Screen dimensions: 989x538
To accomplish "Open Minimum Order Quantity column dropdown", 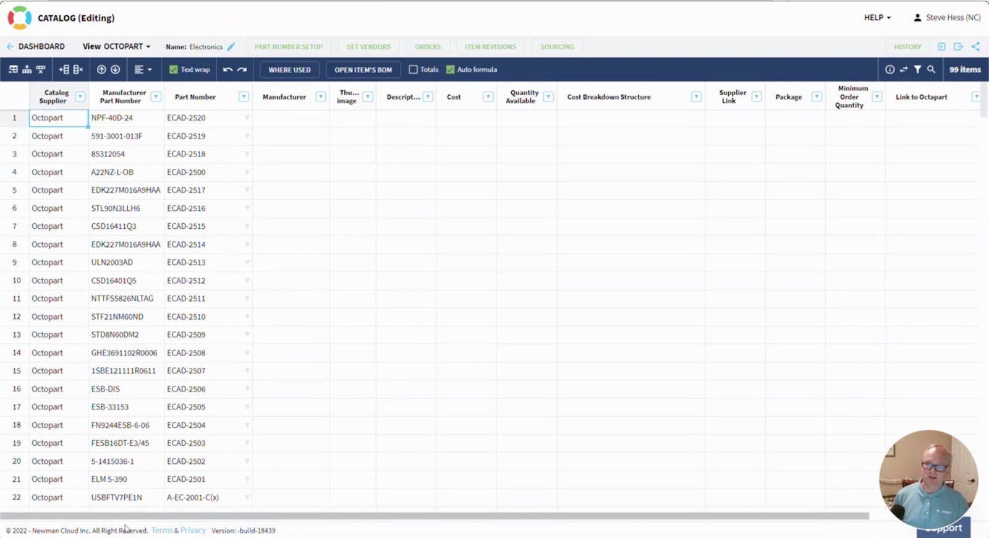I will tap(877, 97).
